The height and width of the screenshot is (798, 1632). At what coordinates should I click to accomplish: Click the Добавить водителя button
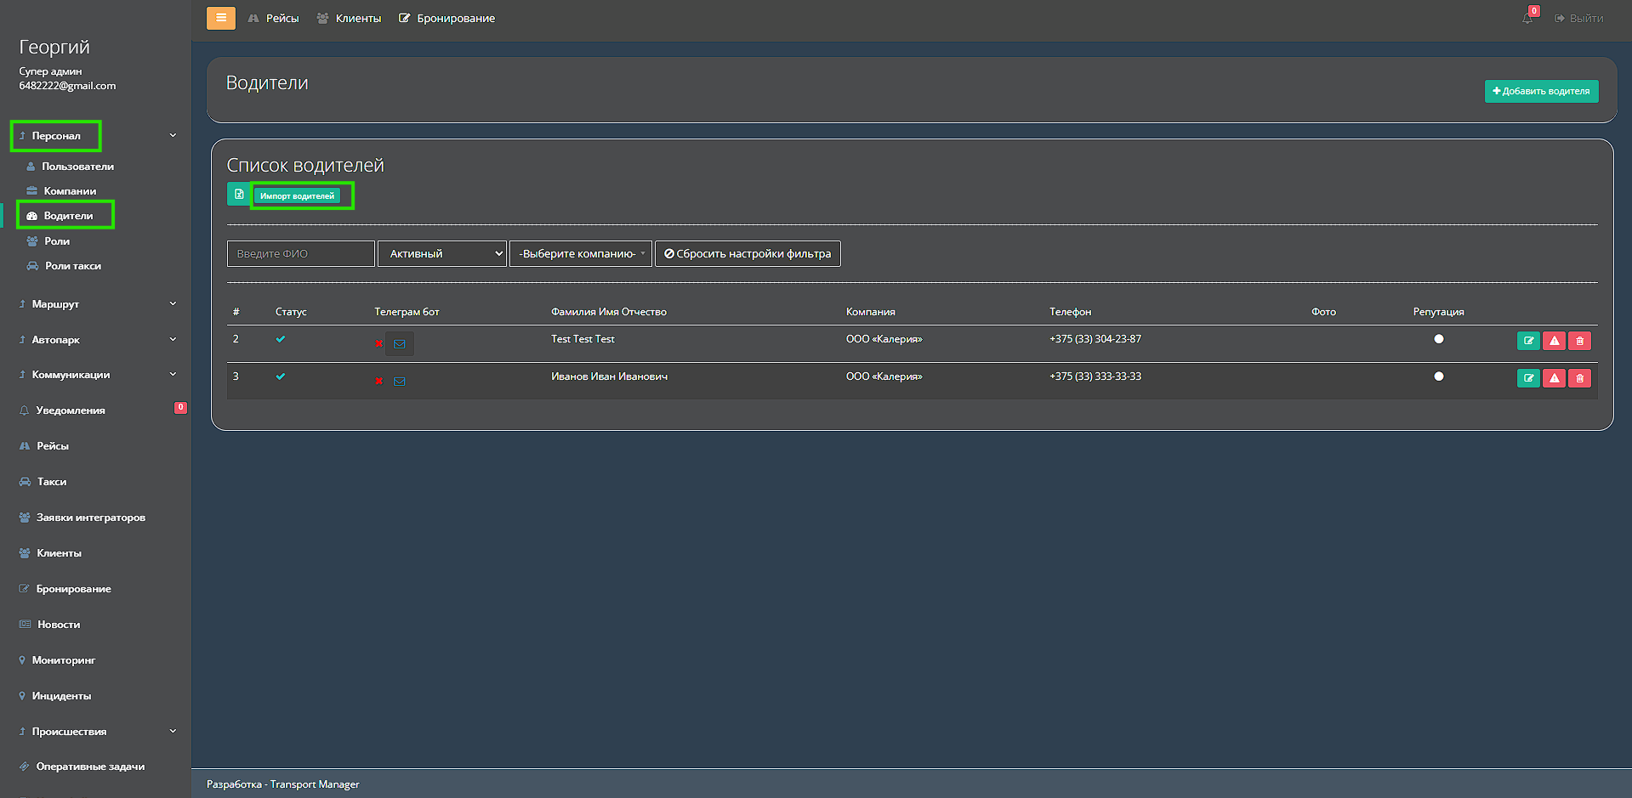coord(1541,92)
